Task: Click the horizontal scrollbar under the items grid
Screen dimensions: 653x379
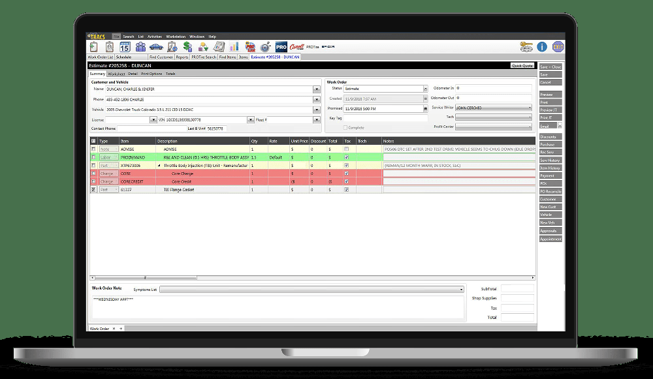Action: (312, 277)
